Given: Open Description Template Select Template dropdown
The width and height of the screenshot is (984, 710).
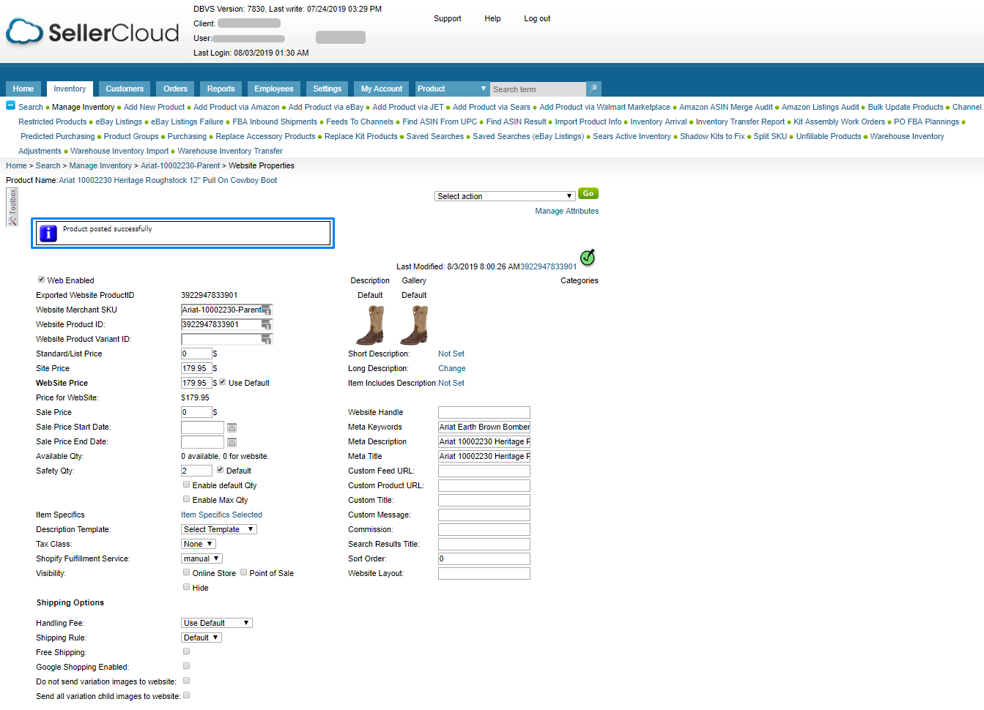Looking at the screenshot, I should coord(218,529).
